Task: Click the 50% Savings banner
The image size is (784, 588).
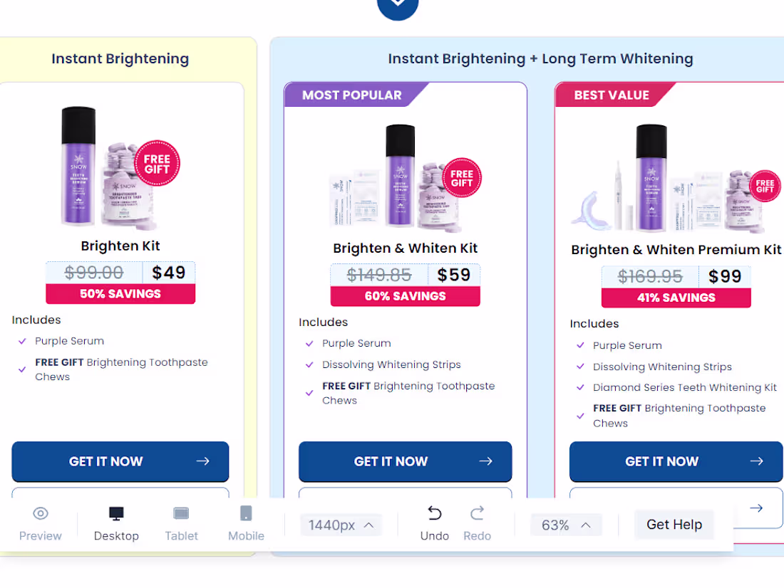Action: tap(120, 294)
